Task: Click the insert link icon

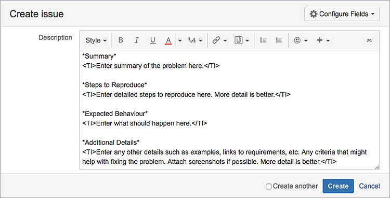Action: tap(216, 40)
